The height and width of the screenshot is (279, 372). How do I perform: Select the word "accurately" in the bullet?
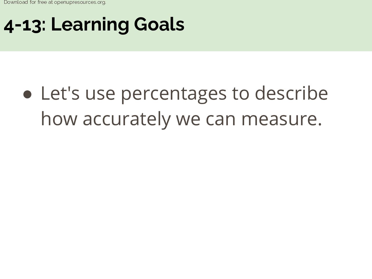tap(127, 119)
